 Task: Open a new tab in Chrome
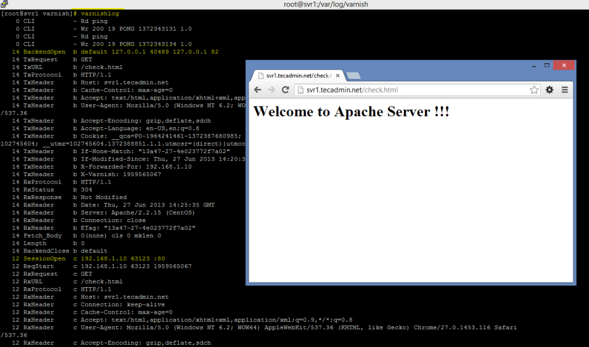click(353, 75)
